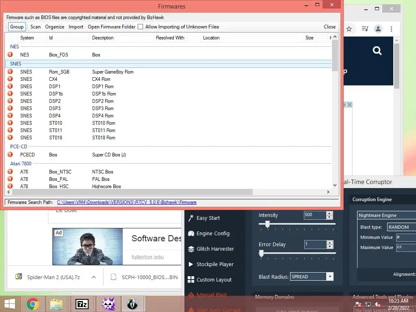Adjust the Intensity slider
Viewport: 416px width, 312px height.
click(267, 224)
